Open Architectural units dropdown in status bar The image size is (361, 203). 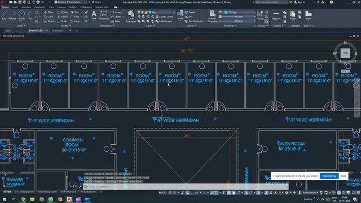[x=310, y=193]
